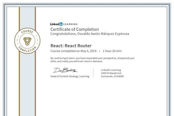Viewport: 174px width, 116px height.
Task: Select the 'Congratulations, Osvaldo Aarón Márquez Espinoza' line
Action: (x=90, y=34)
